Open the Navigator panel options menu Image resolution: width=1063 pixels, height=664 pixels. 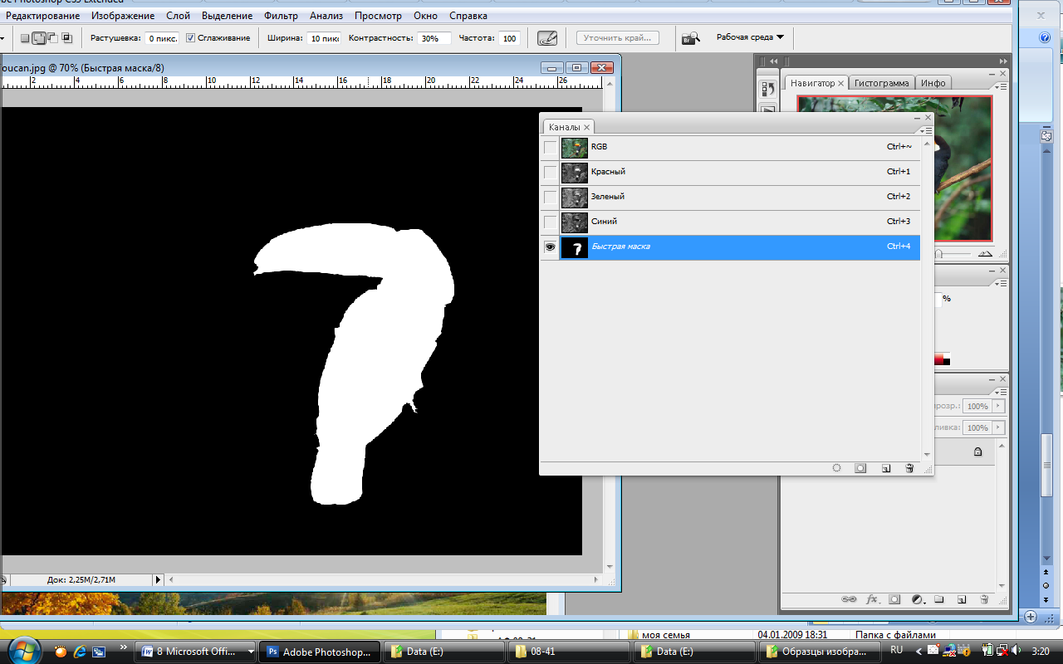point(1002,86)
